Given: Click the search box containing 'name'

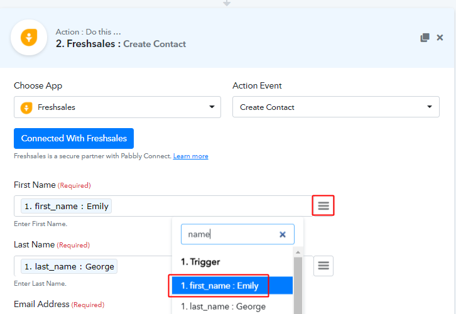Looking at the screenshot, I should (237, 234).
